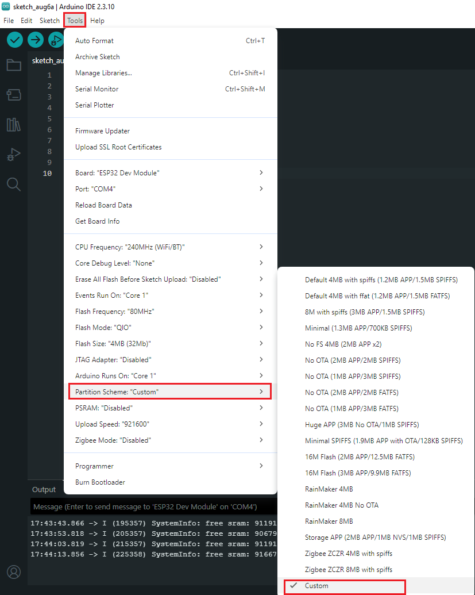
Task: Expand Arduino Runs On submenu
Action: click(171, 375)
